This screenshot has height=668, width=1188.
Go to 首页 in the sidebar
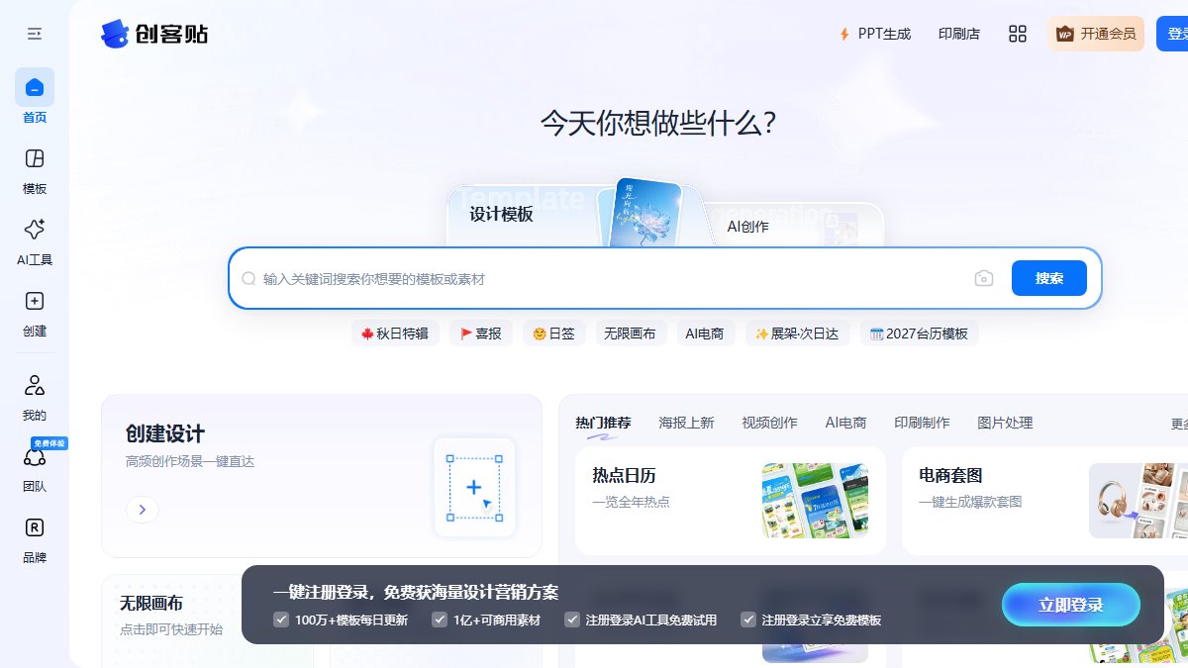click(35, 97)
